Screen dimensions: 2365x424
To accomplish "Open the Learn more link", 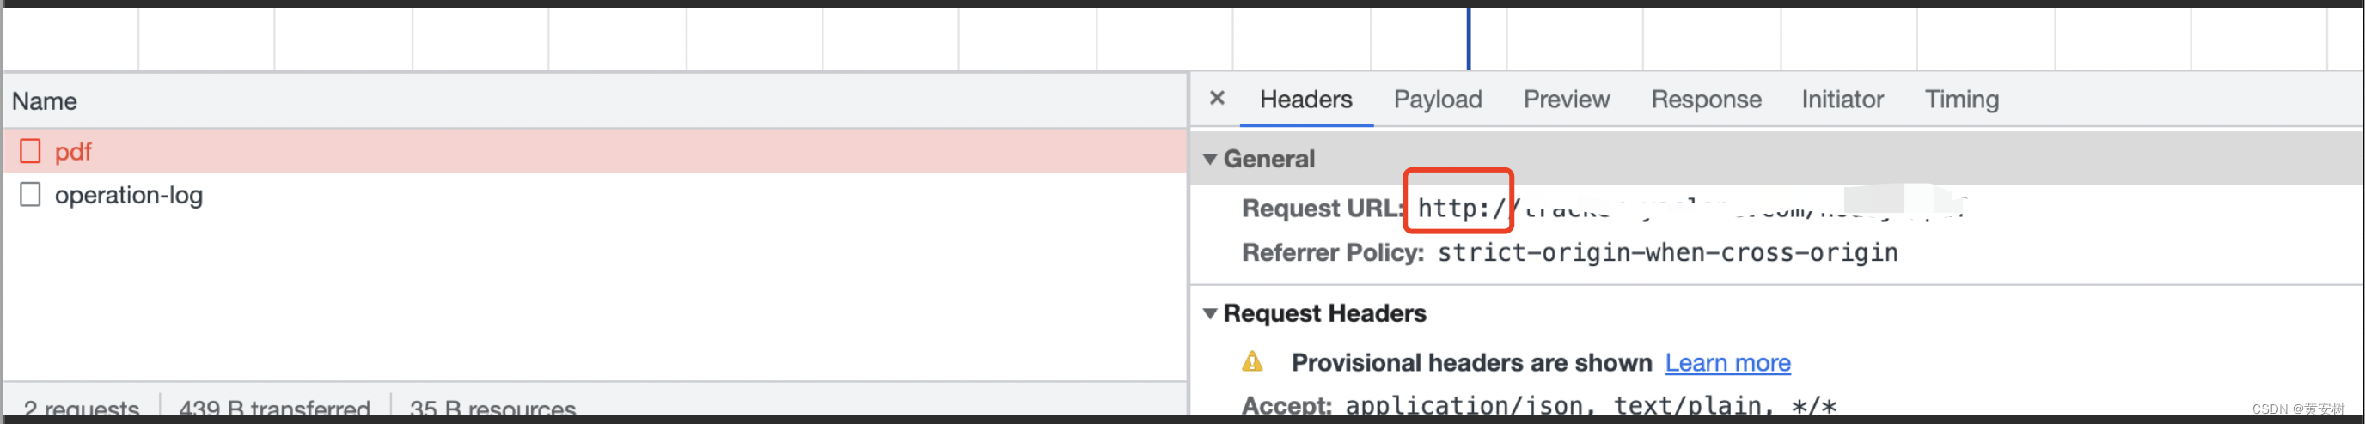I will (x=1728, y=363).
